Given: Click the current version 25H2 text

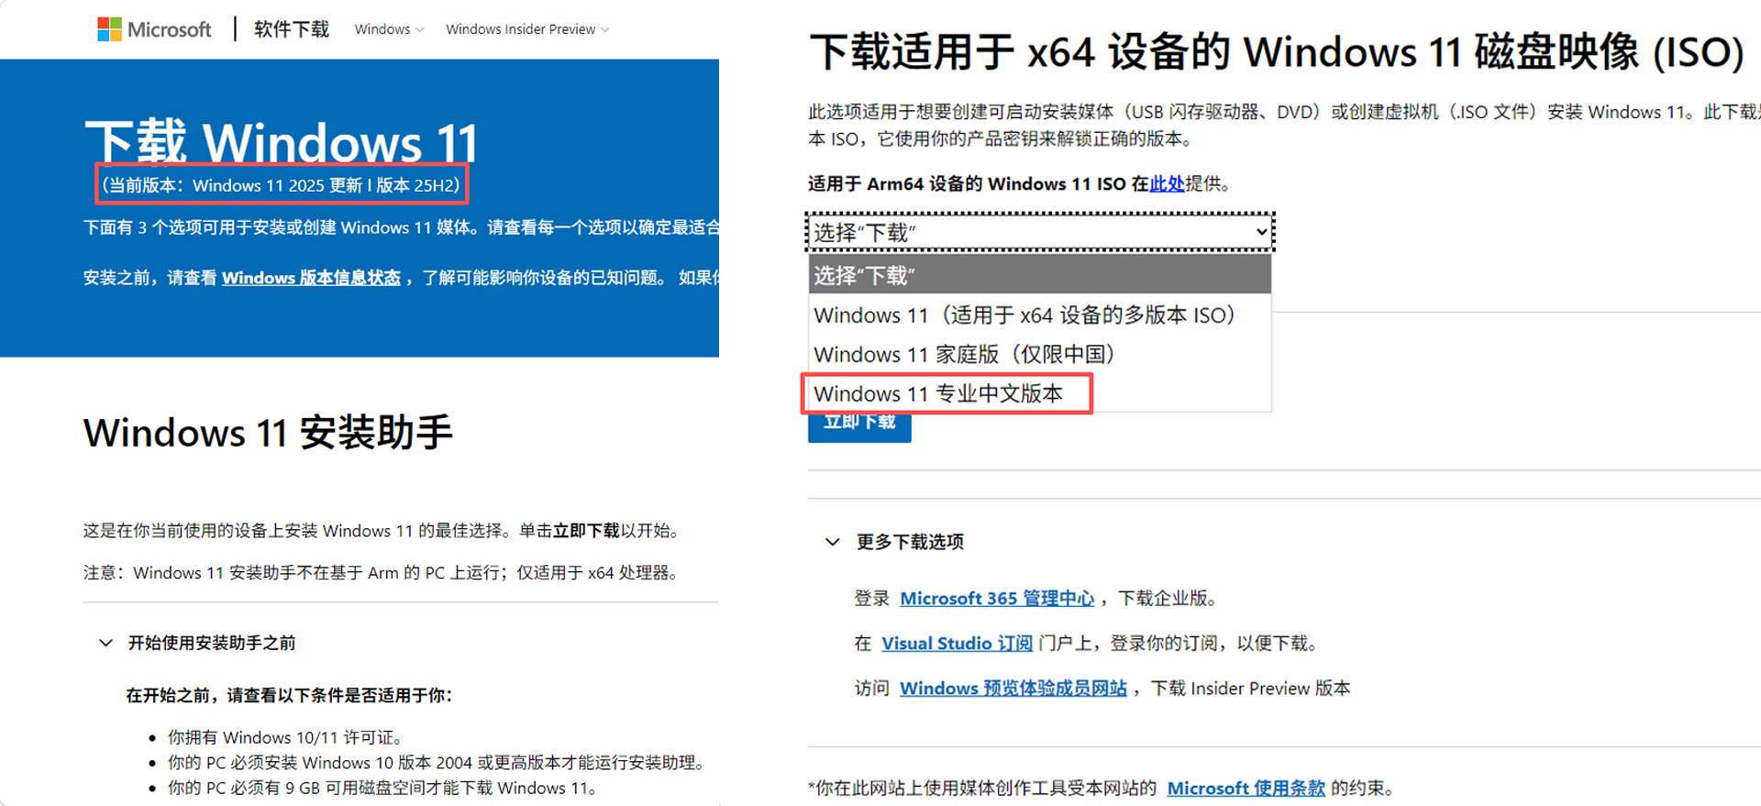Looking at the screenshot, I should pyautogui.click(x=282, y=184).
